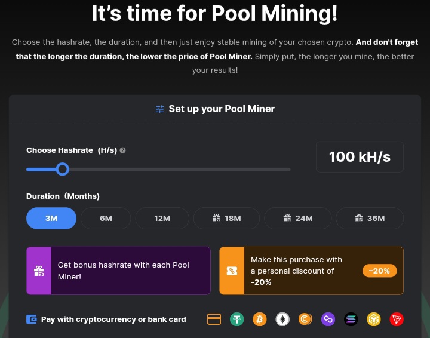Select the Tether (USDT) payment icon
Screen dimensions: 430x338
coord(236,319)
